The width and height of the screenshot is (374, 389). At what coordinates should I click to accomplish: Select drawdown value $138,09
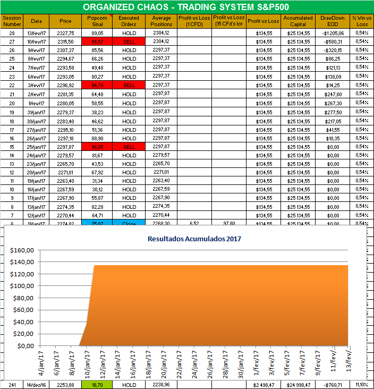(333, 77)
